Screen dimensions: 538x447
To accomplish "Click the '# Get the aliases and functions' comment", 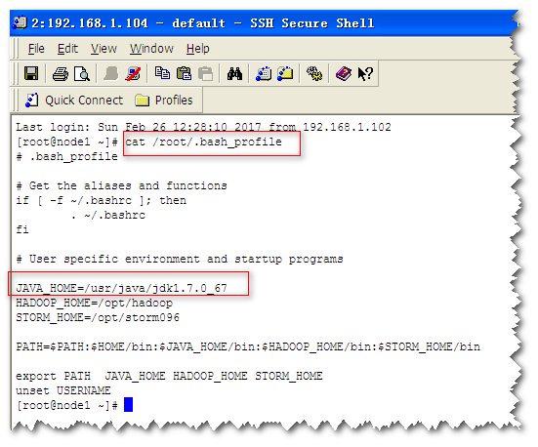I will pos(121,185).
